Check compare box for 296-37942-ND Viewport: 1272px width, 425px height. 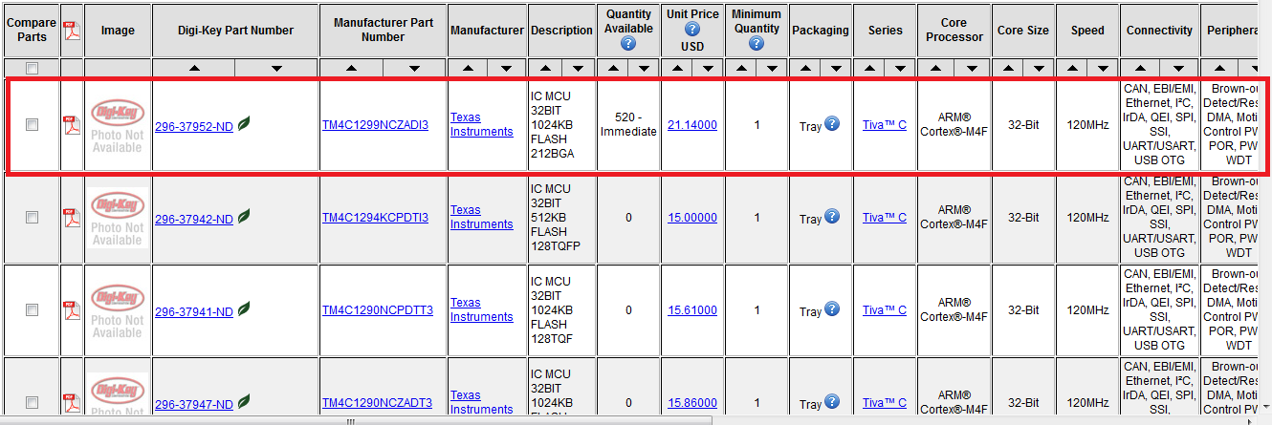(x=32, y=218)
